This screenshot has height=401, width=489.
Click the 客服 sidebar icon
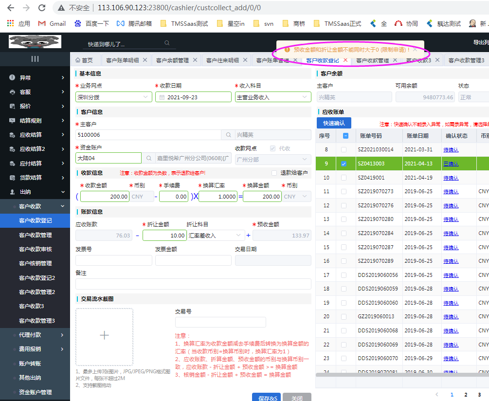[12, 92]
